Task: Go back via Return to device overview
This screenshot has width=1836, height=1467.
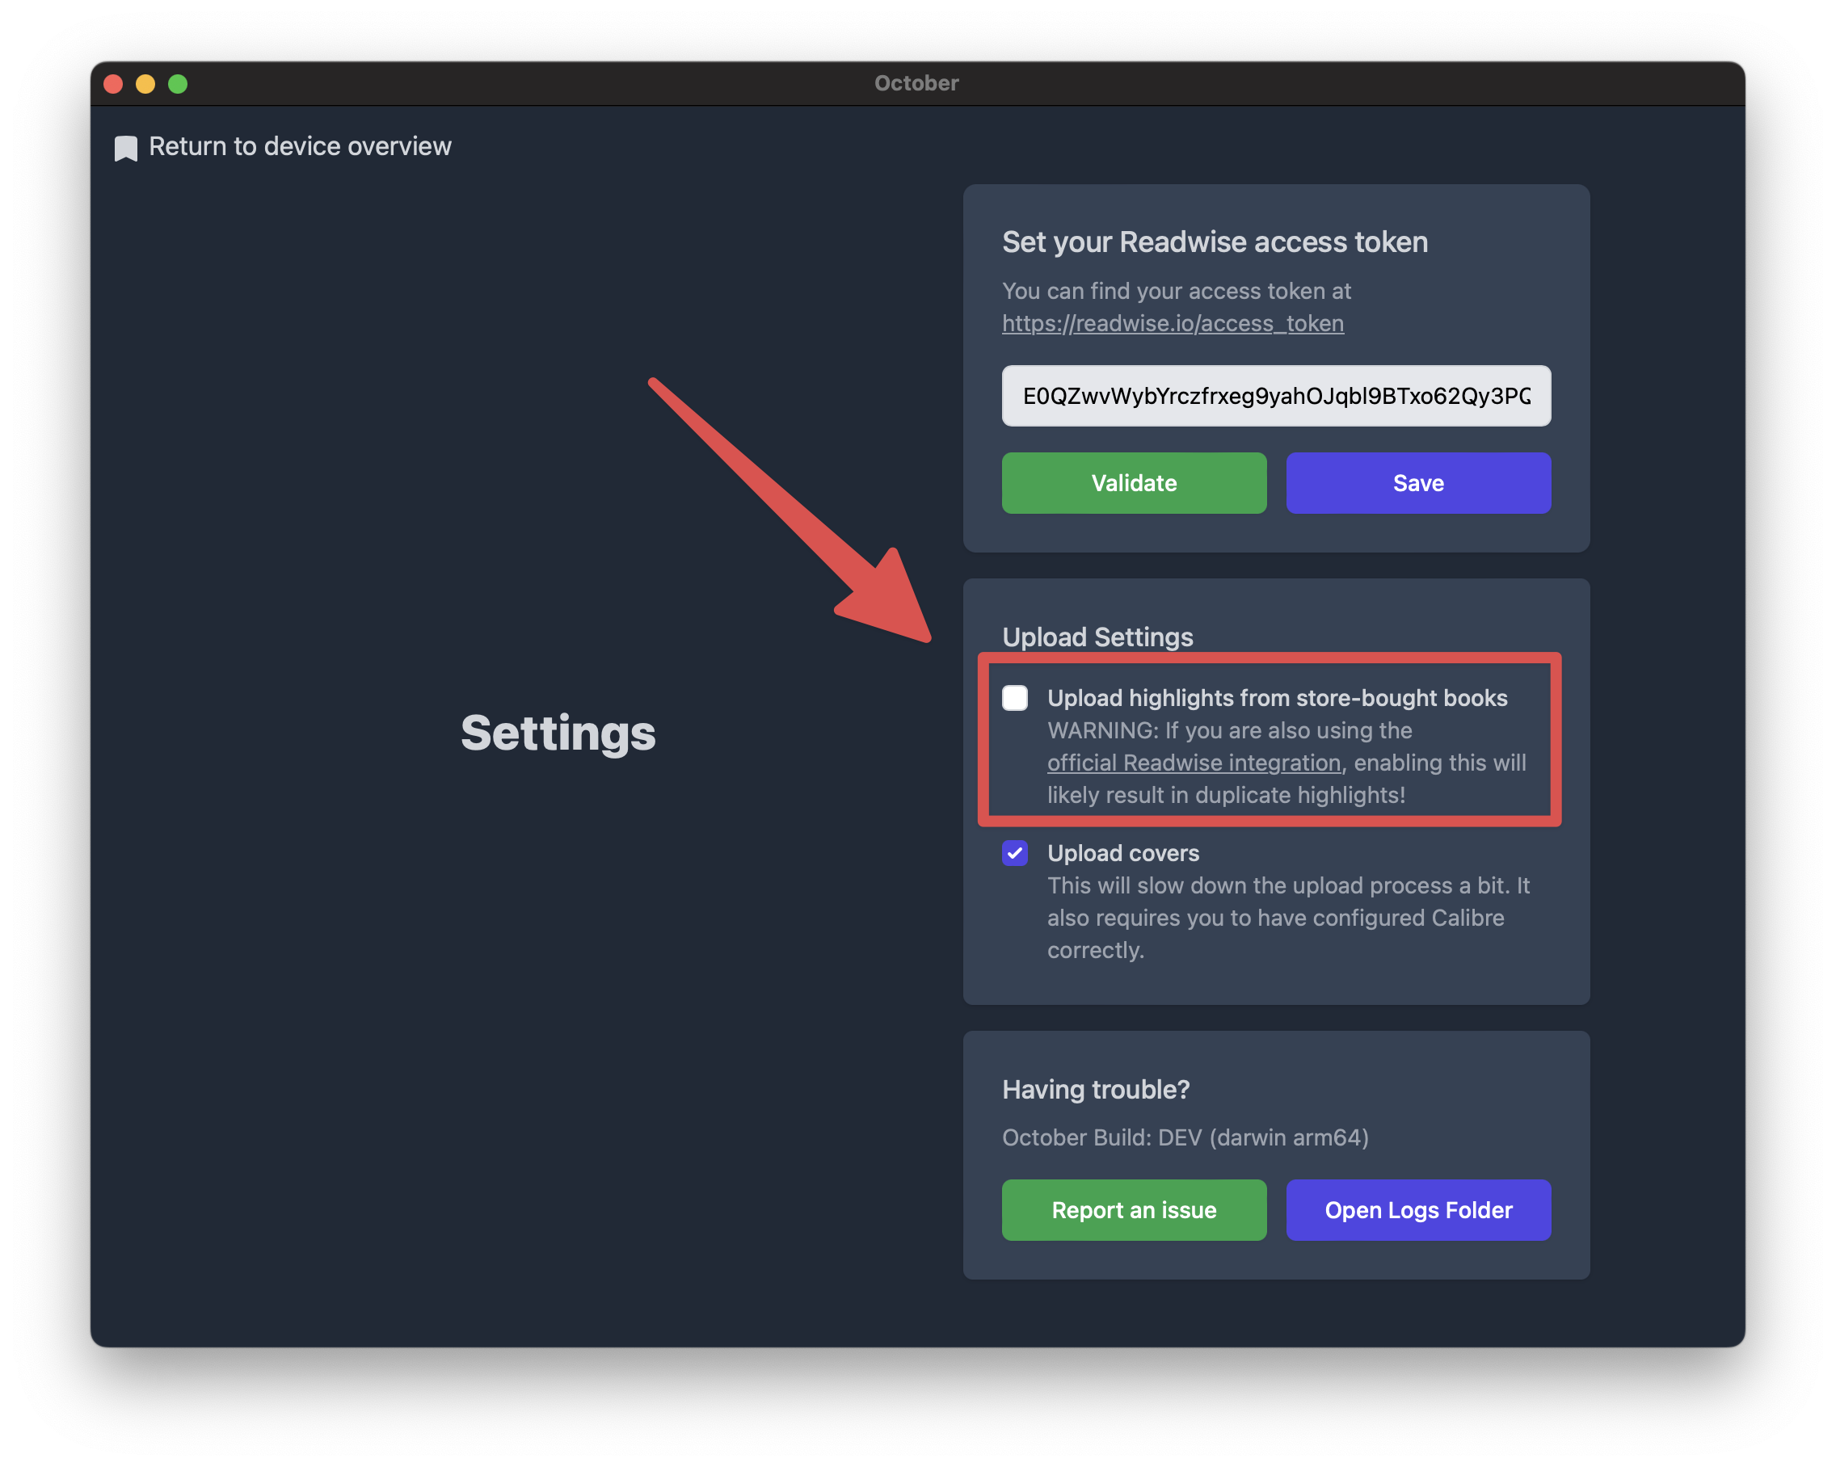Action: coord(300,146)
